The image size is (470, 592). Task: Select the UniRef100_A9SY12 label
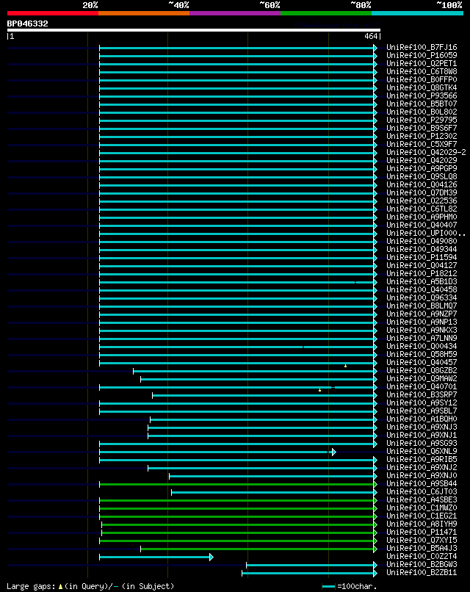(x=422, y=403)
